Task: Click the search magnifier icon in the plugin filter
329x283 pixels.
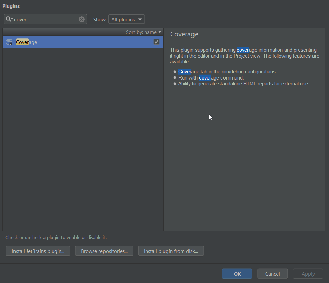Action: 9,19
